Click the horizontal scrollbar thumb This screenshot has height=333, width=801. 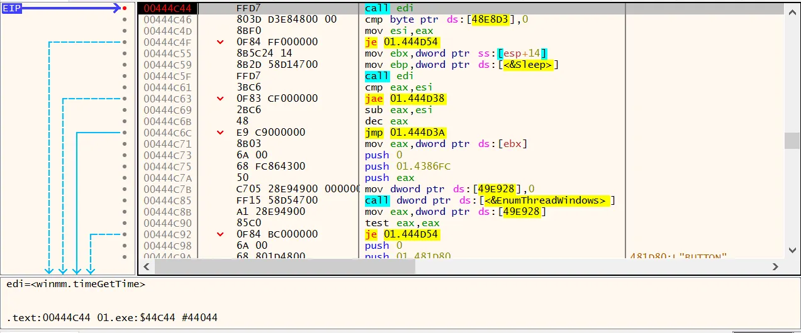click(x=284, y=266)
